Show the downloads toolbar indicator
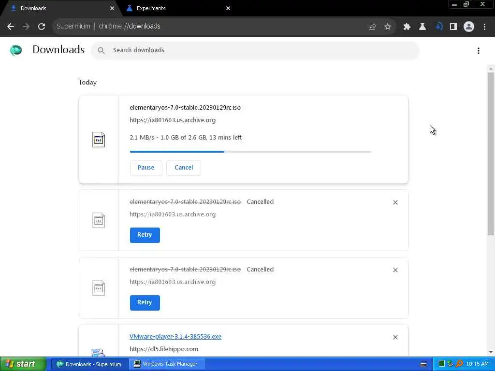 pos(438,27)
